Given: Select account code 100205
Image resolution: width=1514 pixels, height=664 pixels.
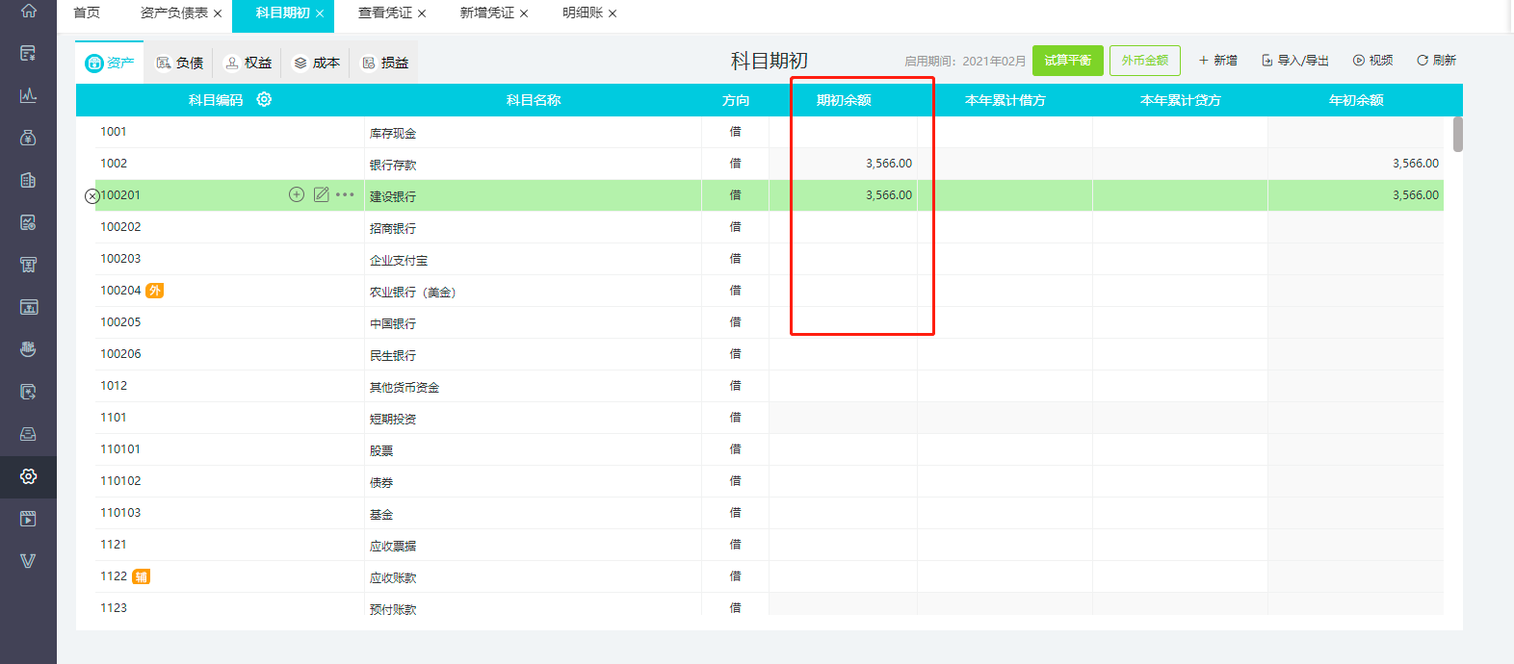Looking at the screenshot, I should tap(120, 322).
